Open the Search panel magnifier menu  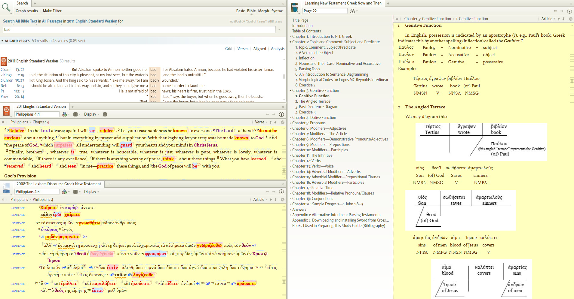point(6,7)
